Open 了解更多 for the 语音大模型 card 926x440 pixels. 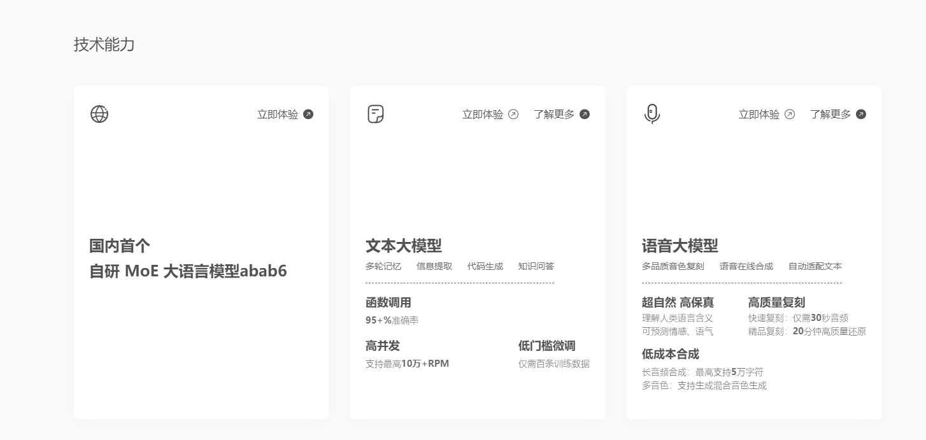pos(830,115)
